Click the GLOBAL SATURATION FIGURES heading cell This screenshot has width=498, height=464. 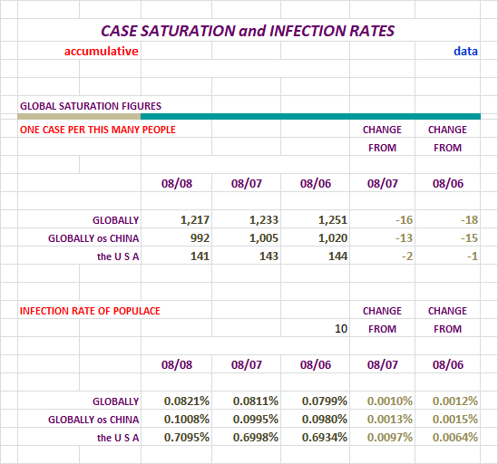click(91, 106)
